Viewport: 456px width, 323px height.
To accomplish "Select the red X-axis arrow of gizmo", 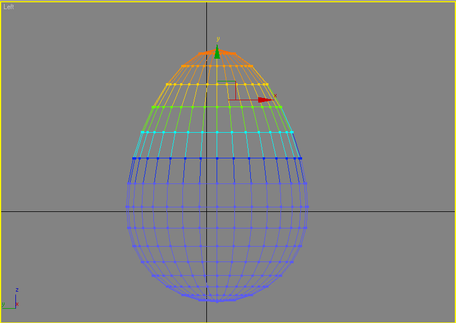I will 265,100.
